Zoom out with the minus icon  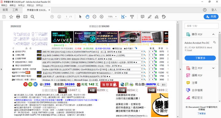95,17
